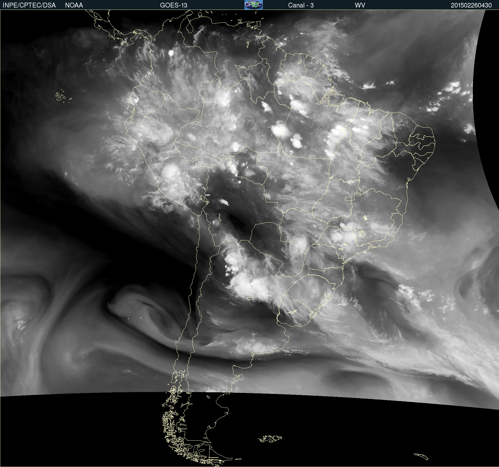This screenshot has width=499, height=467.
Task: Select the GOES-13 satellite label
Action: [x=173, y=5]
